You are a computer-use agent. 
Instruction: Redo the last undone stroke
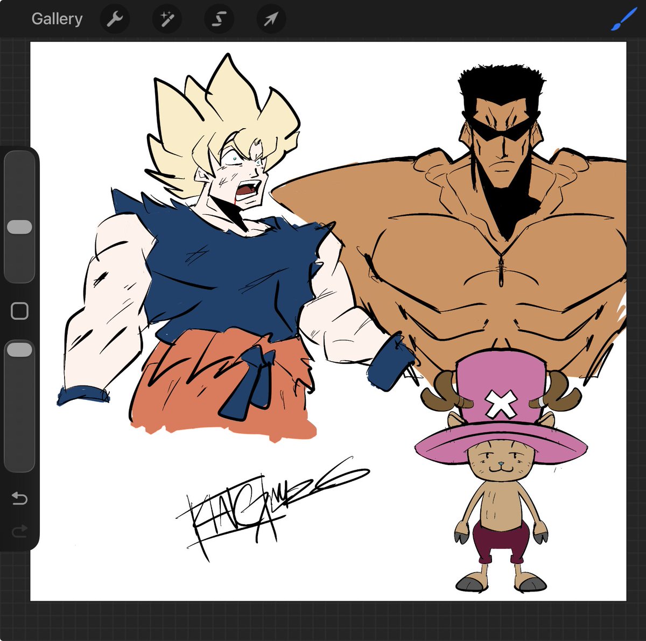[x=19, y=532]
